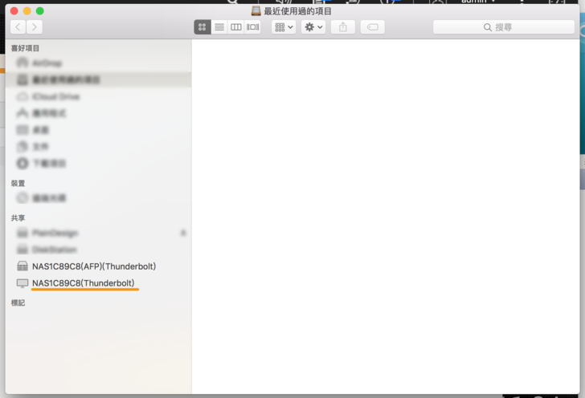The image size is (585, 398).
Task: Click the 搜尋 search field
Action: [x=504, y=26]
